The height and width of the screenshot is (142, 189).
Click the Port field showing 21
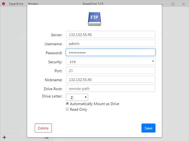click(111, 70)
